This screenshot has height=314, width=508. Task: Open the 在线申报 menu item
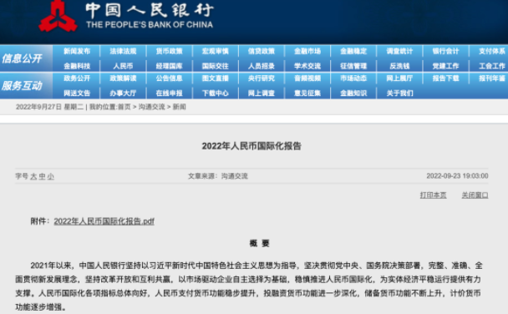(x=169, y=94)
